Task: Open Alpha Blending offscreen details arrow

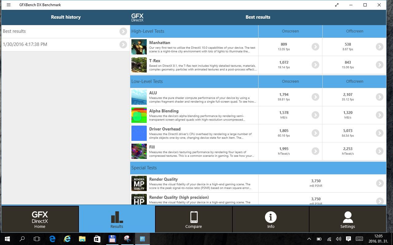Action: [x=379, y=115]
